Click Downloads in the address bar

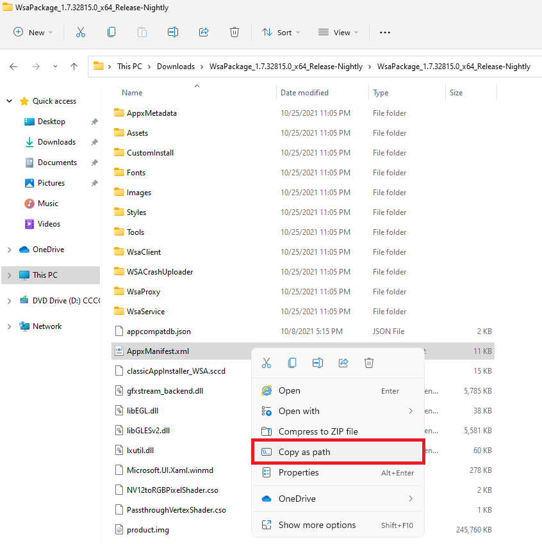coord(176,67)
